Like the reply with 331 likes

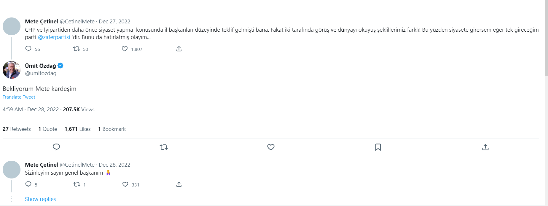(x=125, y=184)
